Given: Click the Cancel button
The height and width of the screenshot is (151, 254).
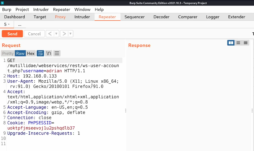Looking at the screenshot, I should click(x=34, y=34).
